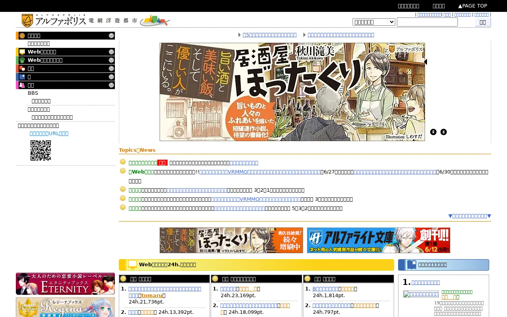This screenshot has width=507, height=317.
Task: Expand the sidebar section with speech bubbles
Action: [x=112, y=69]
